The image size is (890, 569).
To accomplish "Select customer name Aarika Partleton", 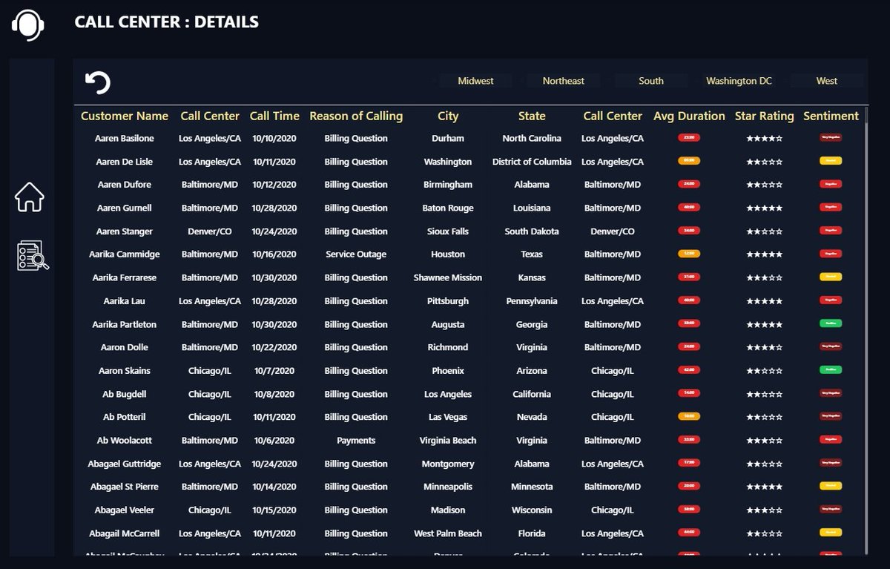I will click(x=125, y=325).
